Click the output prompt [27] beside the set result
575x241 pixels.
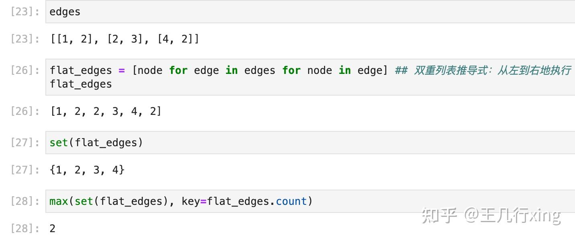[x=25, y=170]
